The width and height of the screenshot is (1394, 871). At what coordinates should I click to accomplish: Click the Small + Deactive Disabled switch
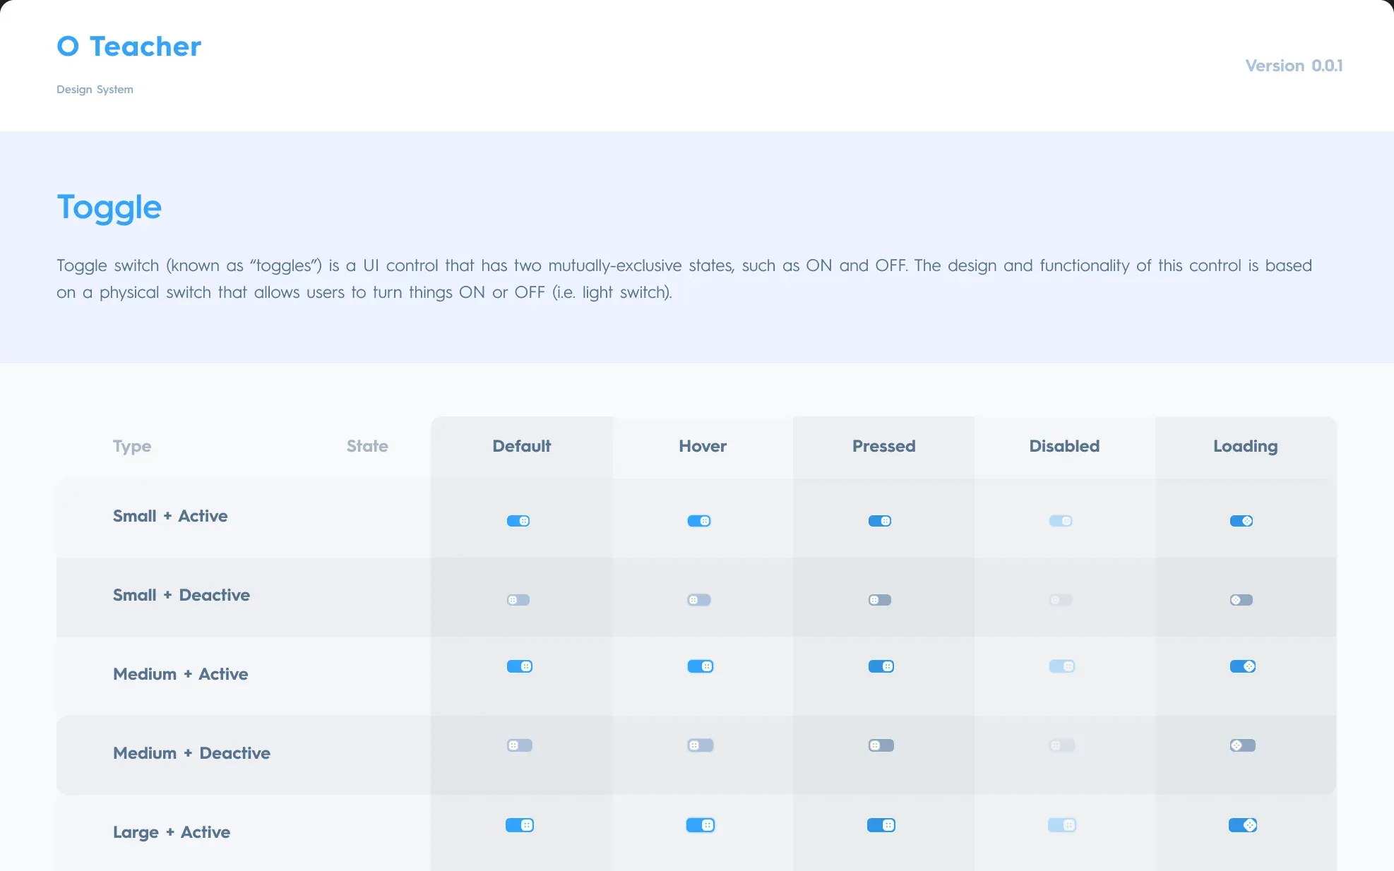coord(1061,600)
